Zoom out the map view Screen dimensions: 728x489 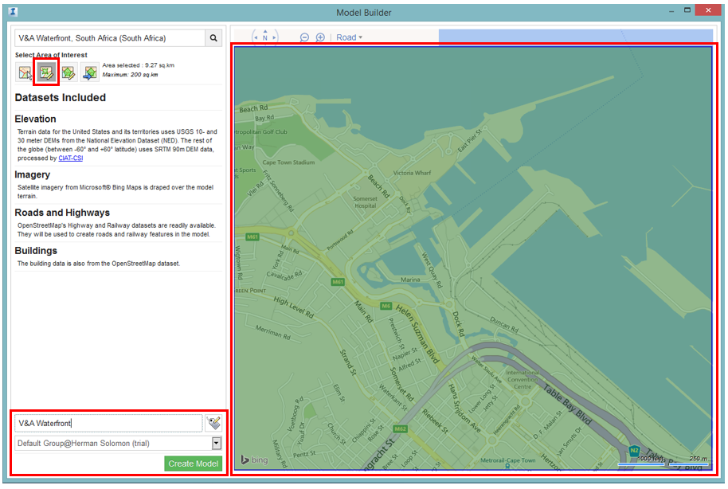pyautogui.click(x=304, y=37)
